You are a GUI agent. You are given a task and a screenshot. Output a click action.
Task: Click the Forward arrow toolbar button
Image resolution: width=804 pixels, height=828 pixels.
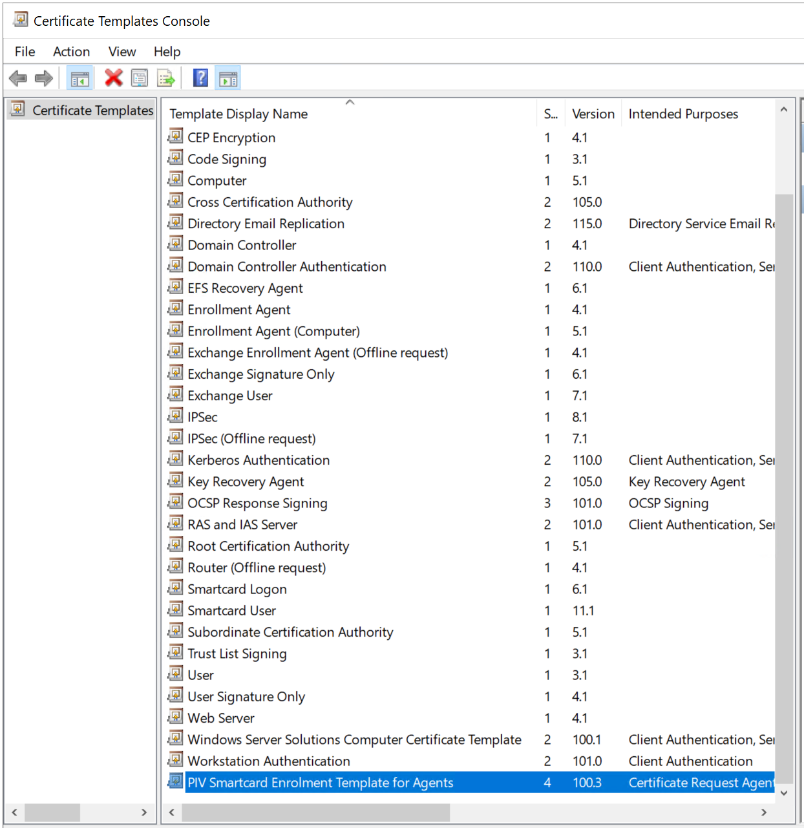point(43,79)
